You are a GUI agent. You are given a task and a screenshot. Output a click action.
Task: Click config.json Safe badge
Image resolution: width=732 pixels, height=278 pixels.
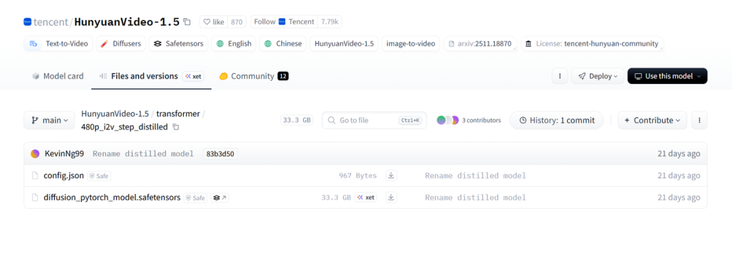(99, 176)
